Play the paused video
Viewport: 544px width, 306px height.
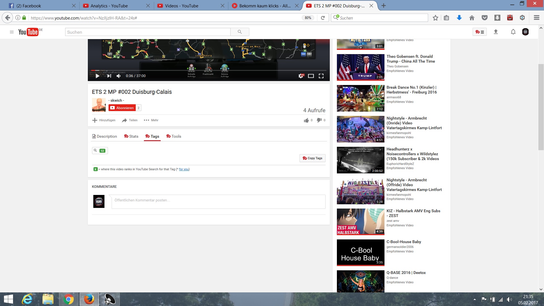pyautogui.click(x=97, y=76)
